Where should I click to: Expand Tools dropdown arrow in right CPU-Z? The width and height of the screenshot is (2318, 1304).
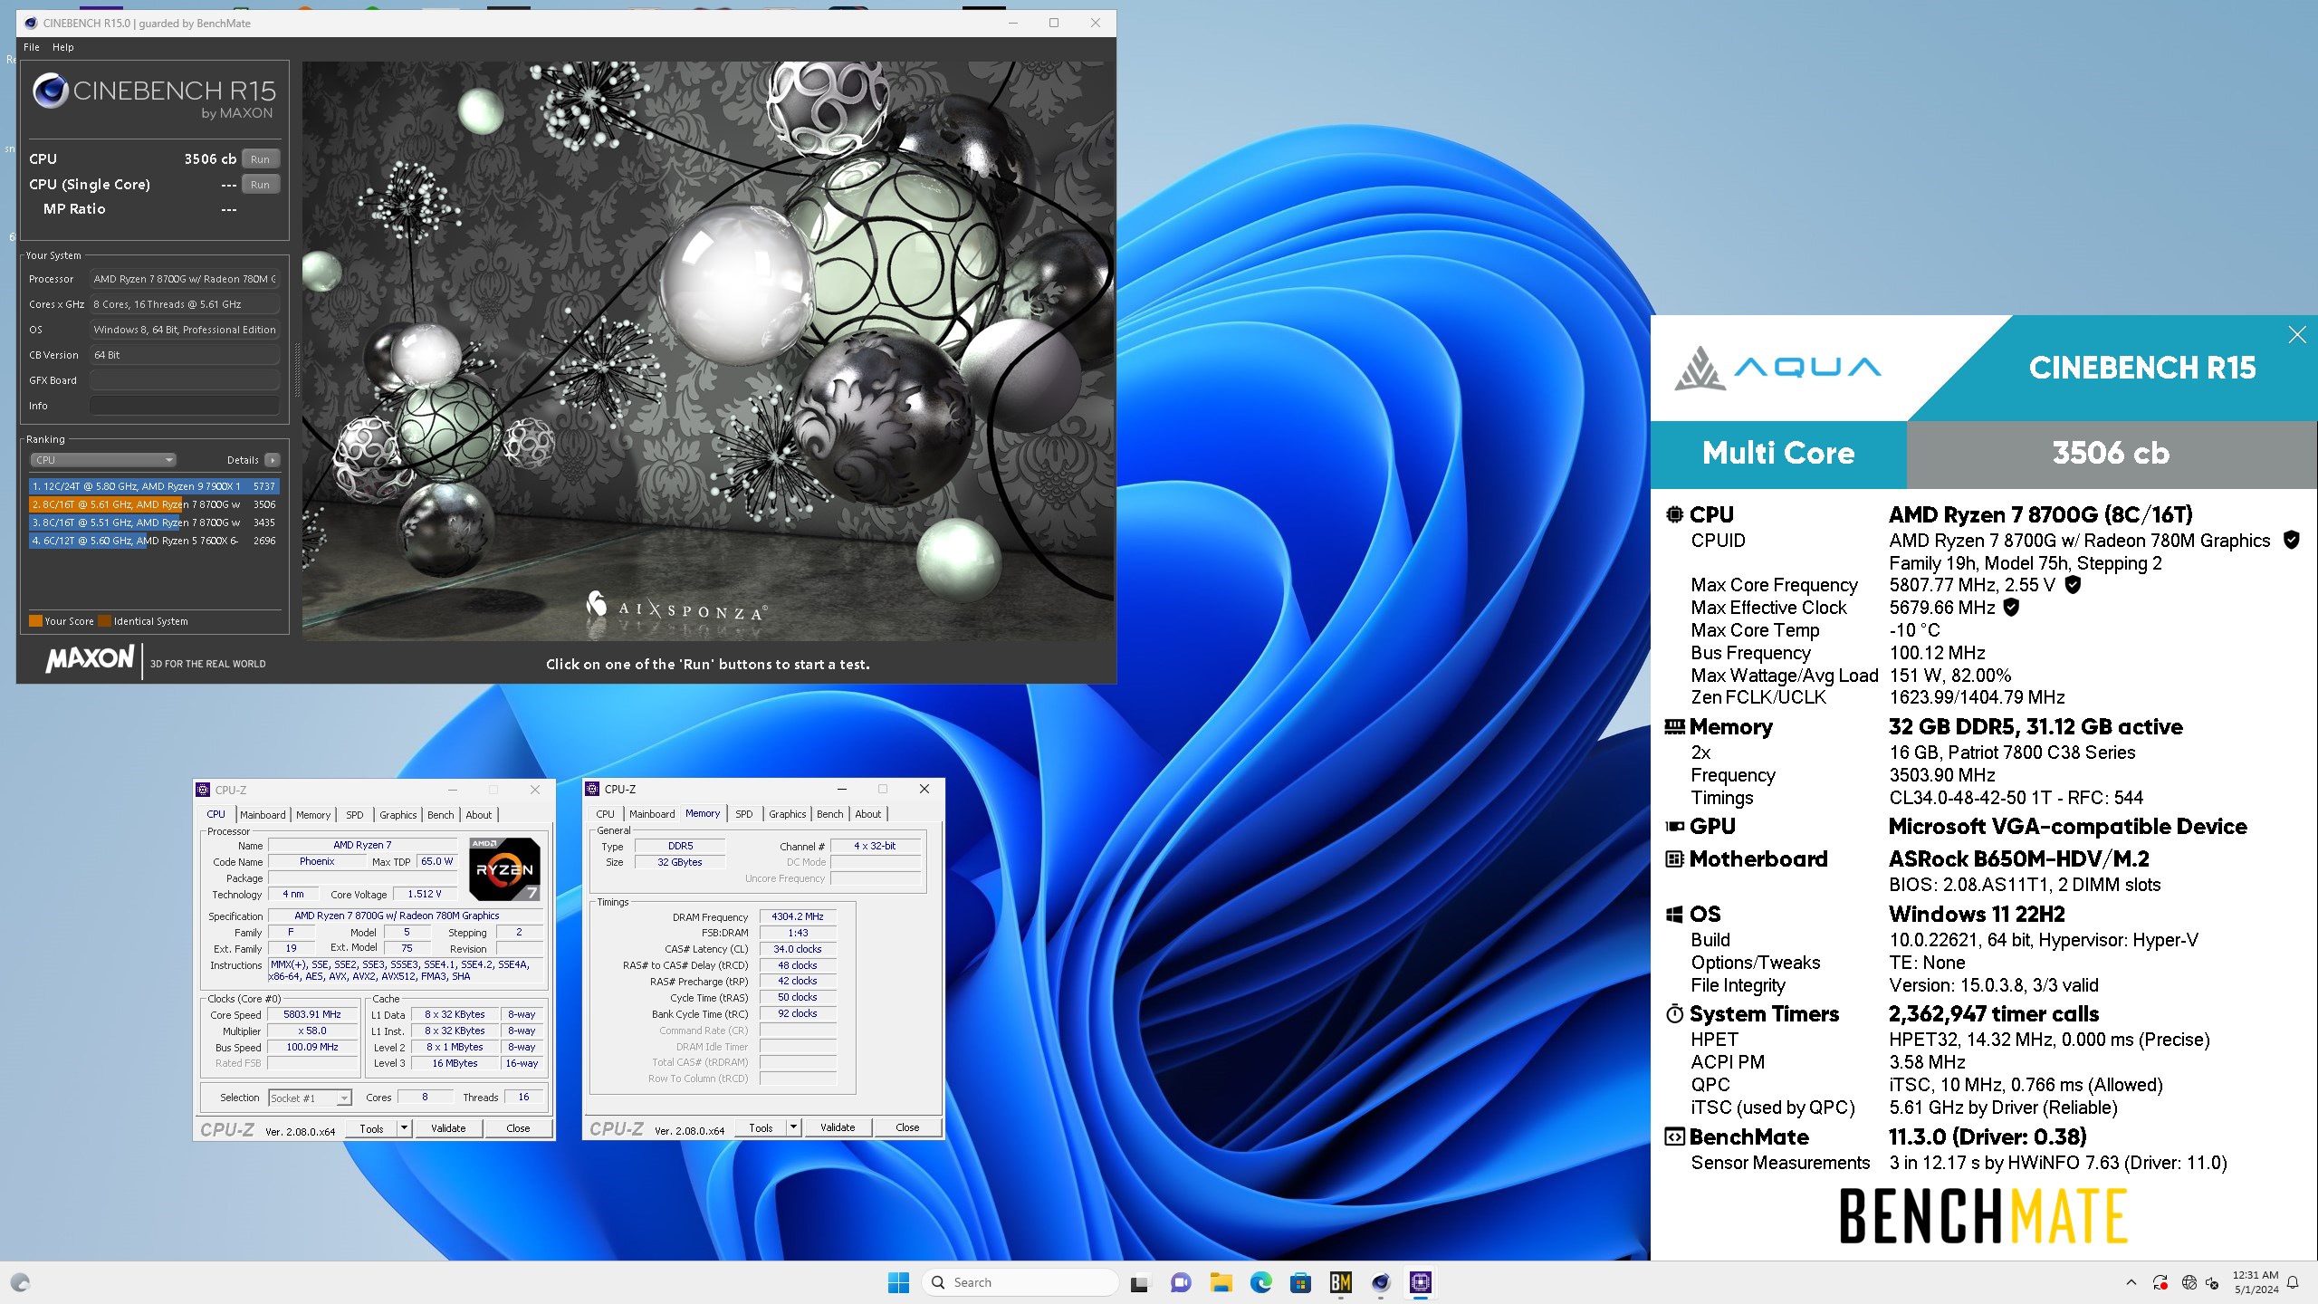click(794, 1127)
